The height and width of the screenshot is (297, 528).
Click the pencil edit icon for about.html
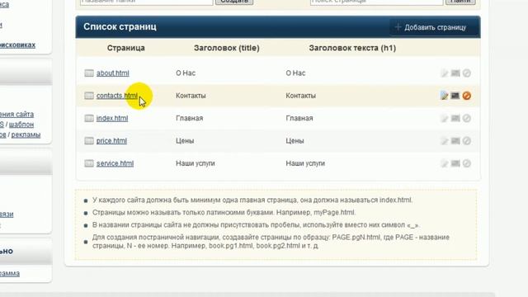tap(445, 73)
